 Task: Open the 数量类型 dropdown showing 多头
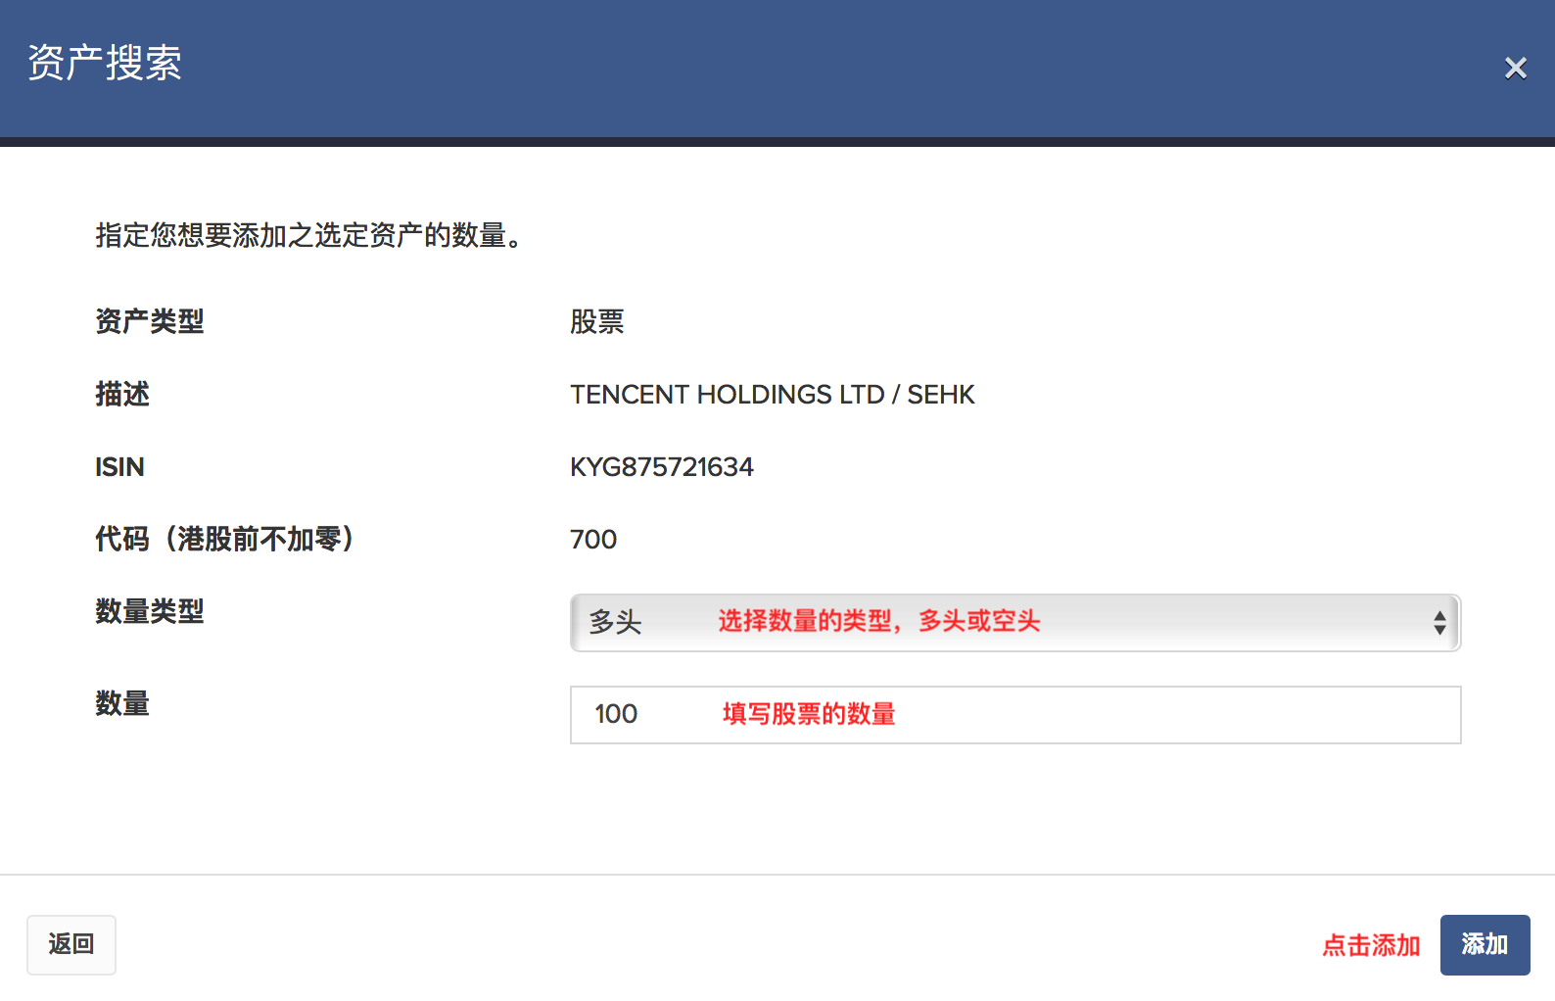[x=1015, y=623]
